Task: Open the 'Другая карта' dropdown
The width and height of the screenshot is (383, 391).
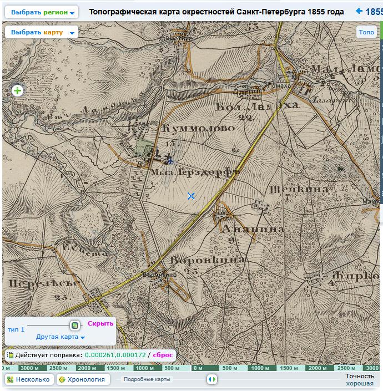Action: tap(61, 337)
